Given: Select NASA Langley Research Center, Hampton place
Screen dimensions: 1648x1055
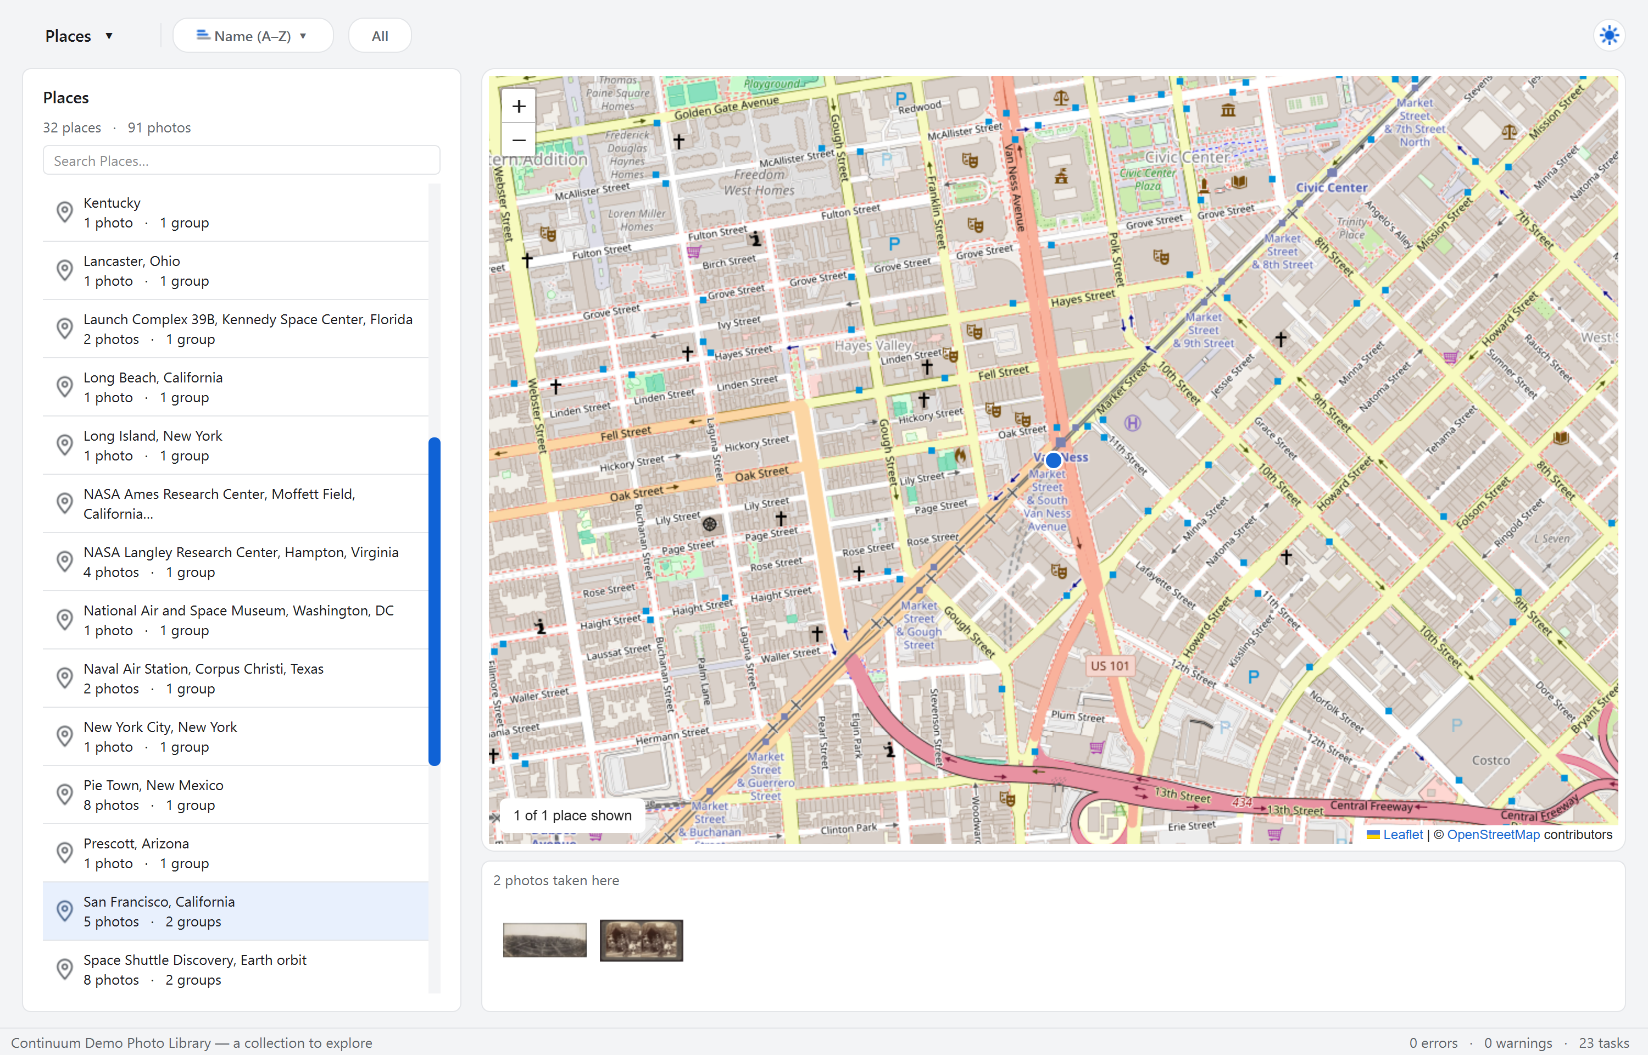Looking at the screenshot, I should [236, 562].
